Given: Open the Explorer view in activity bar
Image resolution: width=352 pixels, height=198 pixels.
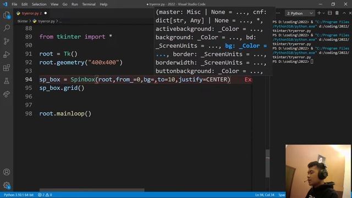Looking at the screenshot, I should (7, 15).
